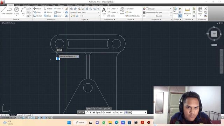The height and width of the screenshot is (126, 224).
Task: Click the Mirror command
Action: tap(48, 12)
